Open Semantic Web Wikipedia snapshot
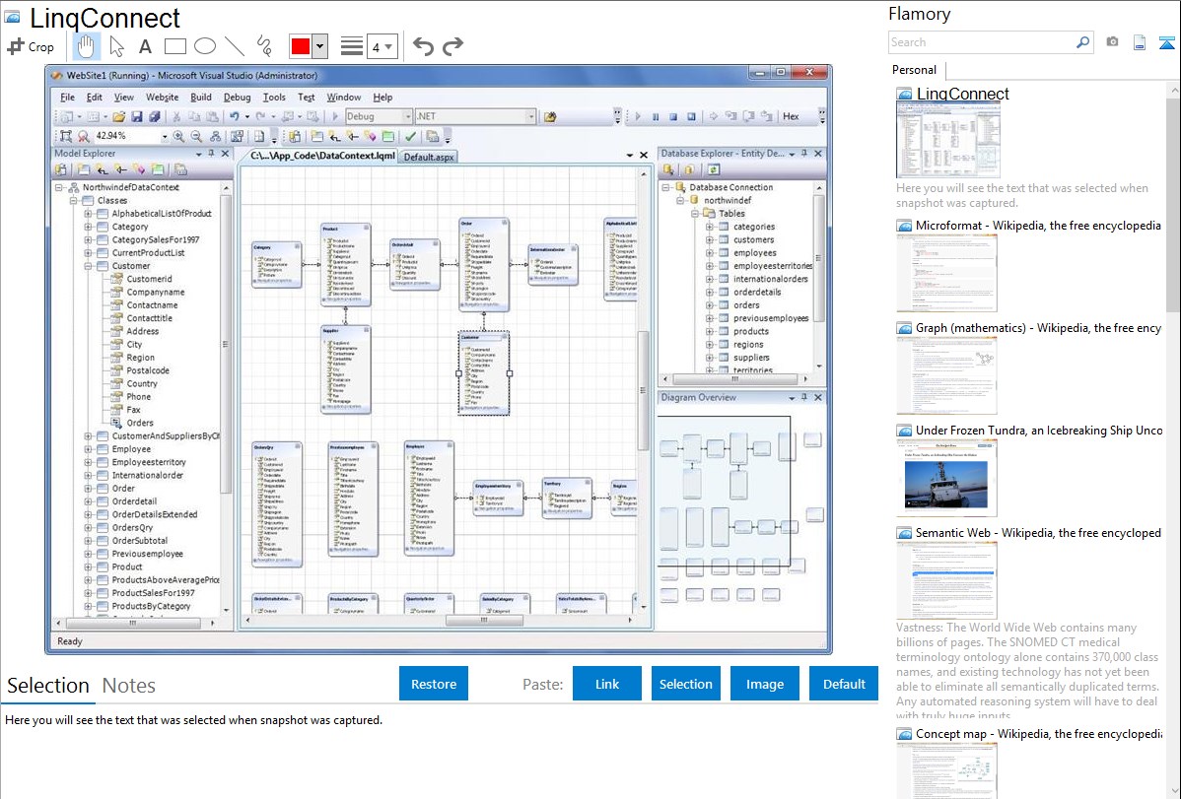Screen dimensions: 1181x799 pos(1038,533)
